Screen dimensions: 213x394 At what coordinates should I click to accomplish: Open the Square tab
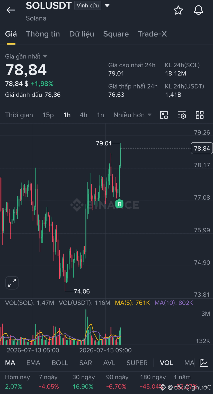(x=116, y=34)
